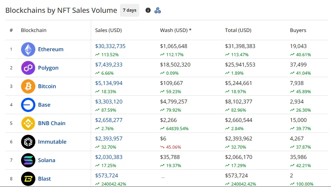Image resolution: width=331 pixels, height=187 pixels.
Task: Select Polygon total $25,941,553
Action: 240,65
